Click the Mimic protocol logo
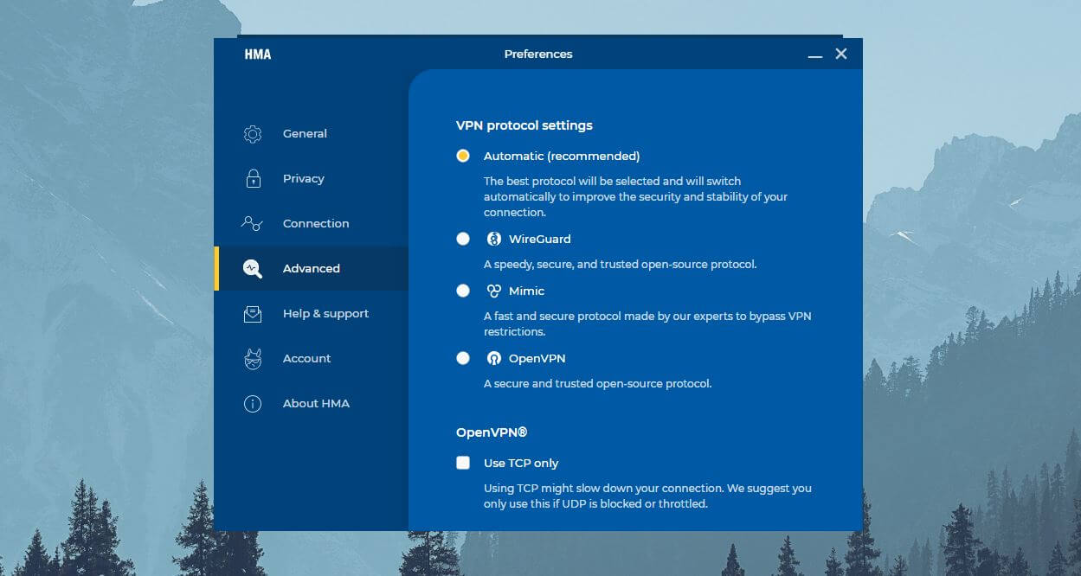 [493, 291]
